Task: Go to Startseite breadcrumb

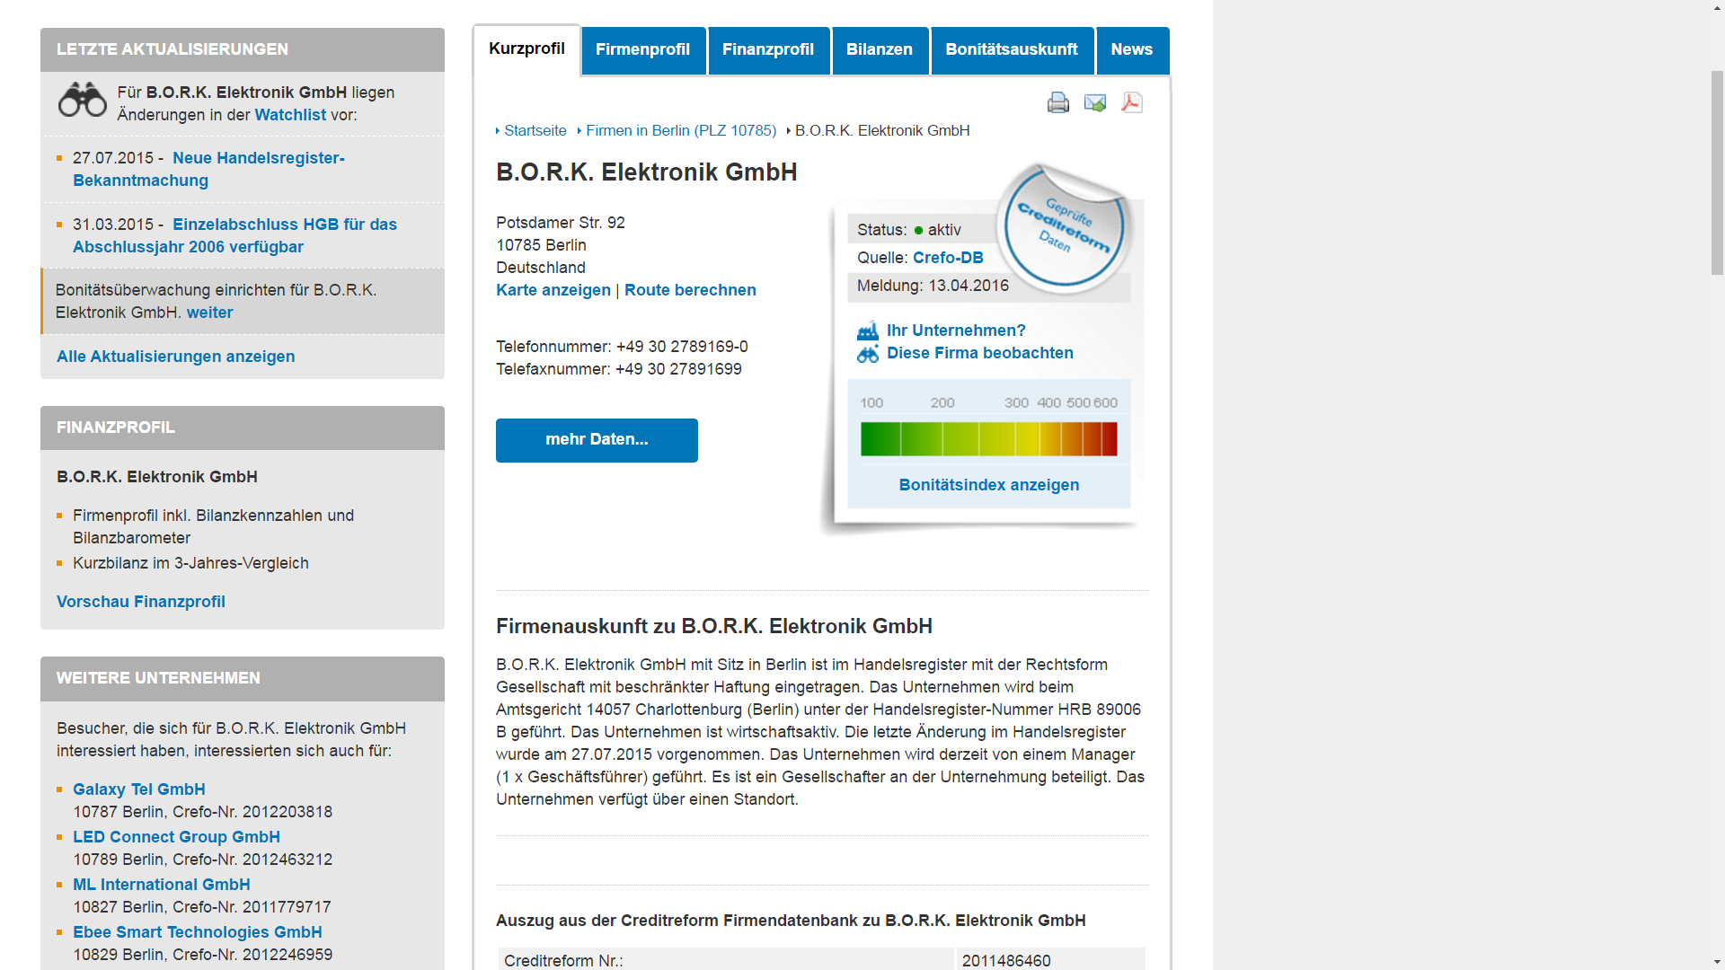Action: pos(535,131)
